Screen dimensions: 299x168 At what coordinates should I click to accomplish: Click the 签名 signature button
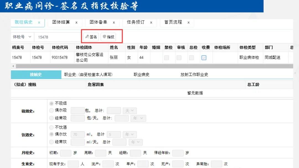91,37
